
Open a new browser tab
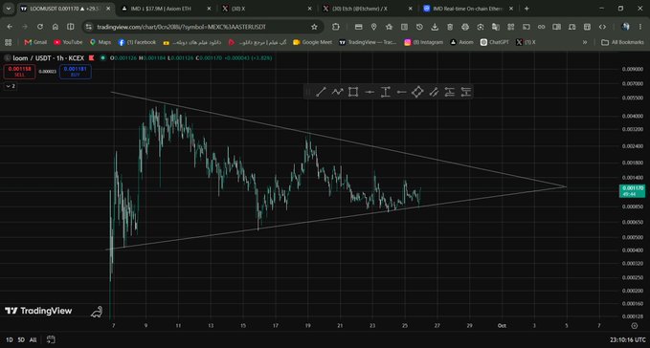pyautogui.click(x=527, y=9)
